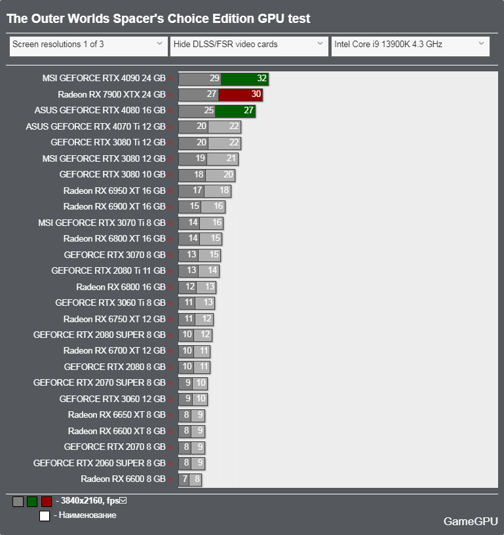Image resolution: width=504 pixels, height=535 pixels.
Task: Click the 3840x2160, fps legend label
Action: (x=90, y=500)
